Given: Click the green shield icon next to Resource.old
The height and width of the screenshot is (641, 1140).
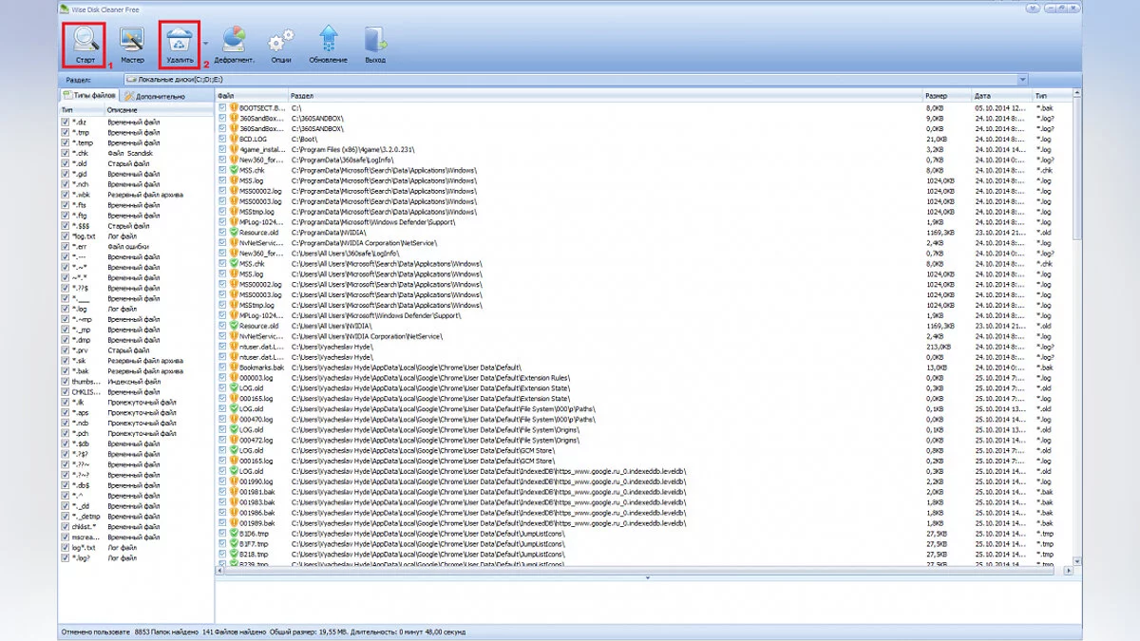Looking at the screenshot, I should (234, 232).
